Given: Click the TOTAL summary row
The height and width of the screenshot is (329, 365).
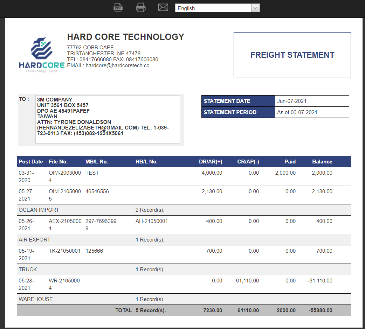Looking at the screenshot, I should (182, 310).
